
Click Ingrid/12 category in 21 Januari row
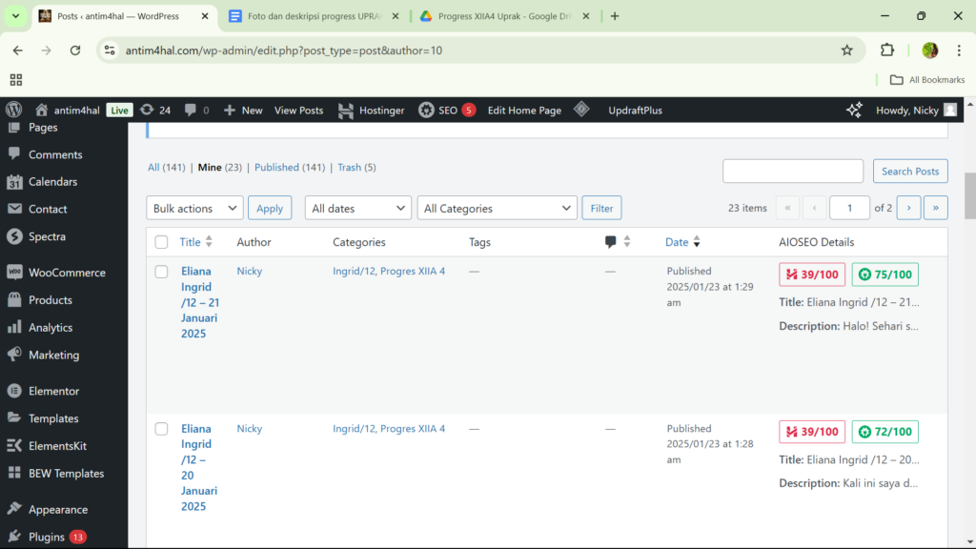coord(355,271)
